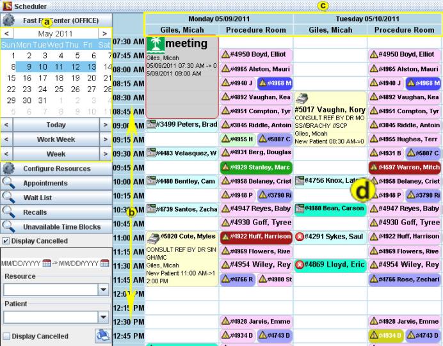Viewport: 443px width, 346px height.
Task: Select the meeting block on Monday
Action: point(182,77)
